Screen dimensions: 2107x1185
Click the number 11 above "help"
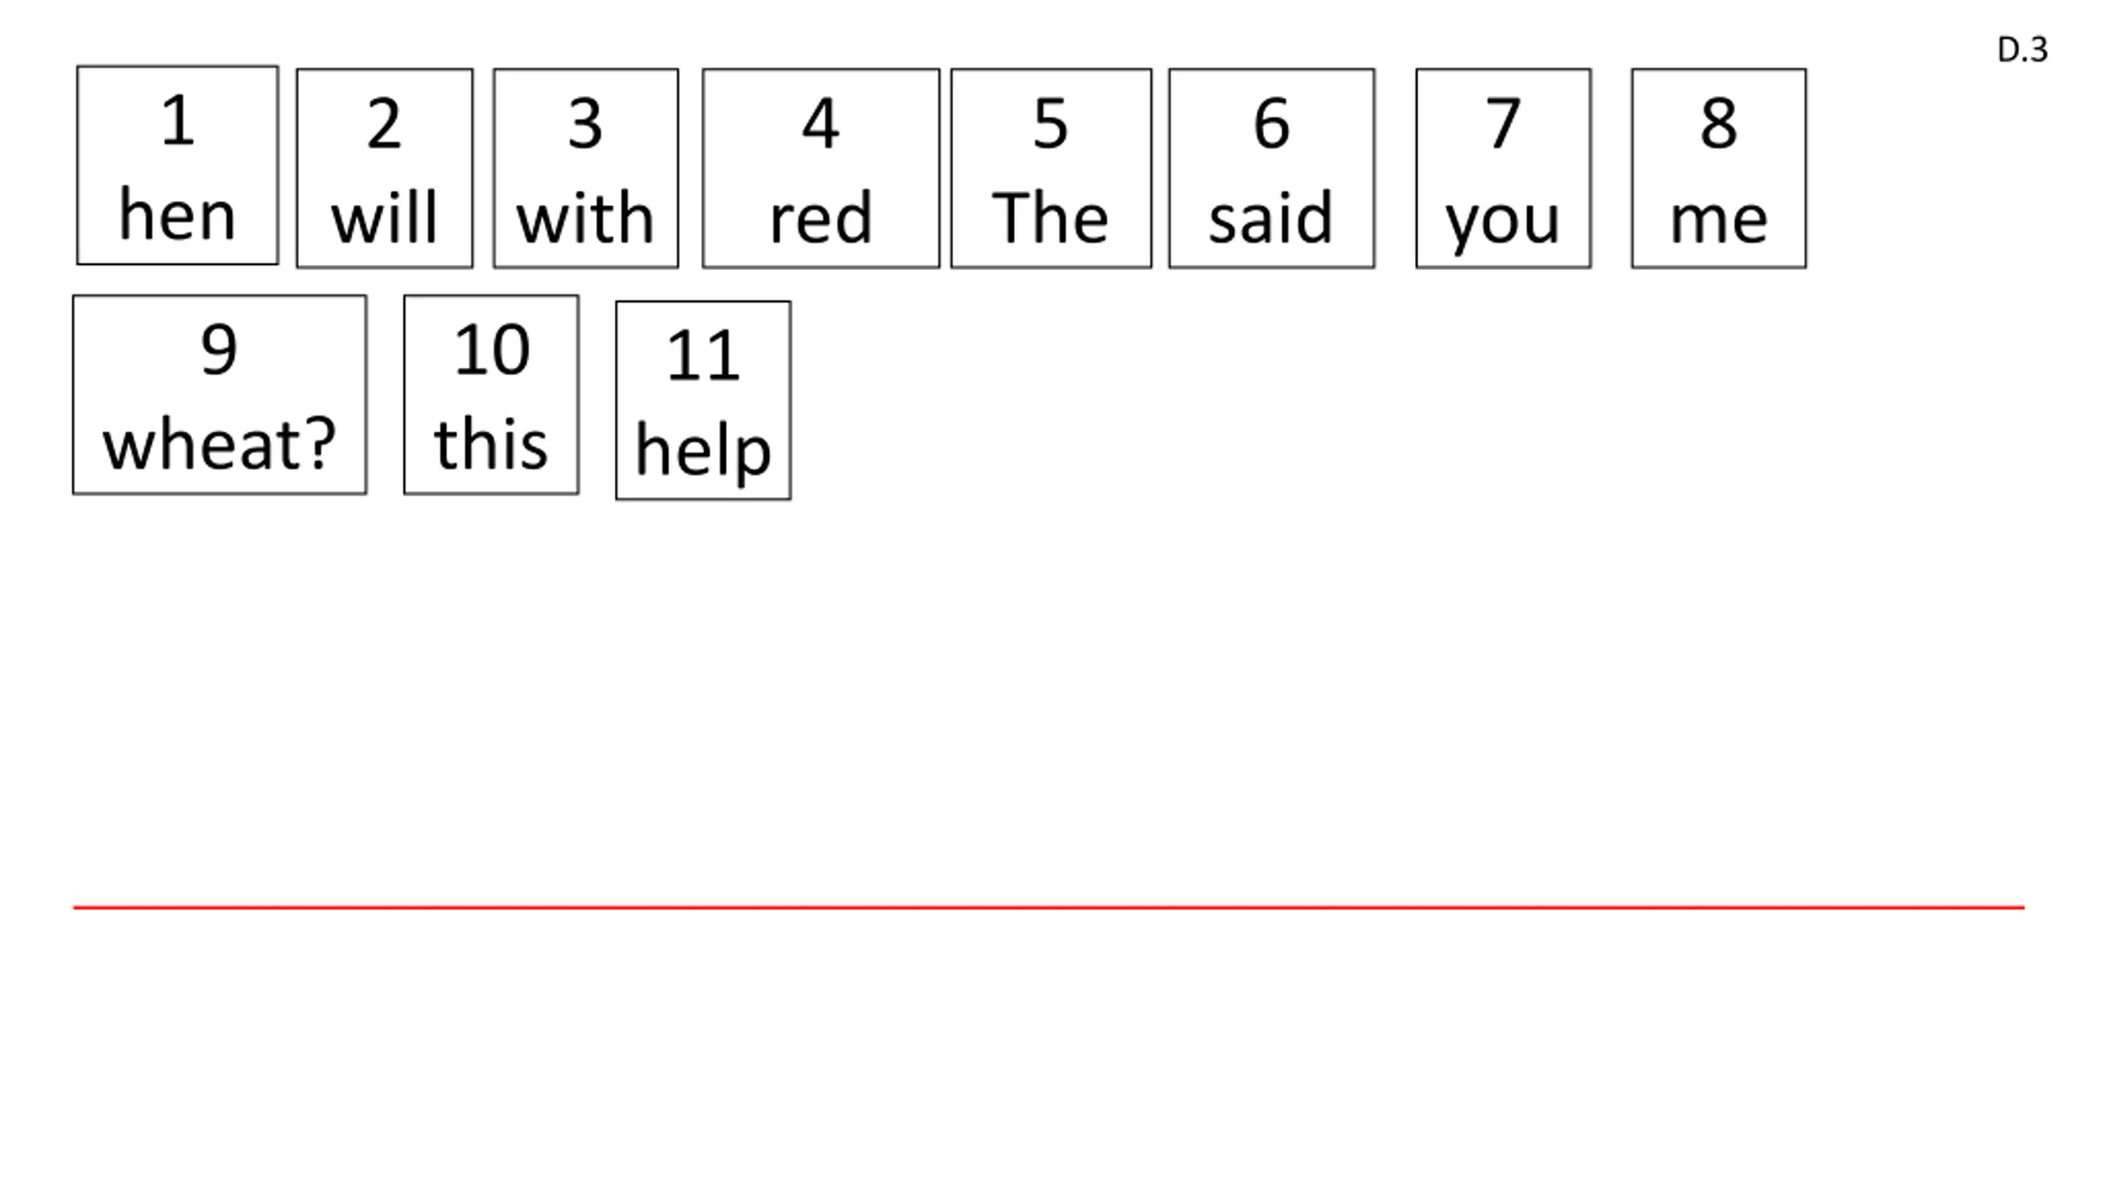(x=703, y=355)
